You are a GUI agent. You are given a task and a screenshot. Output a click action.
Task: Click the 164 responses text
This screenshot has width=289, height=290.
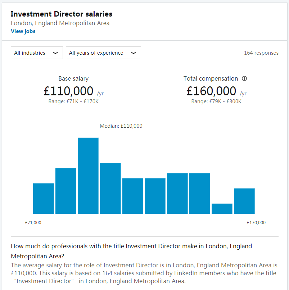click(261, 53)
